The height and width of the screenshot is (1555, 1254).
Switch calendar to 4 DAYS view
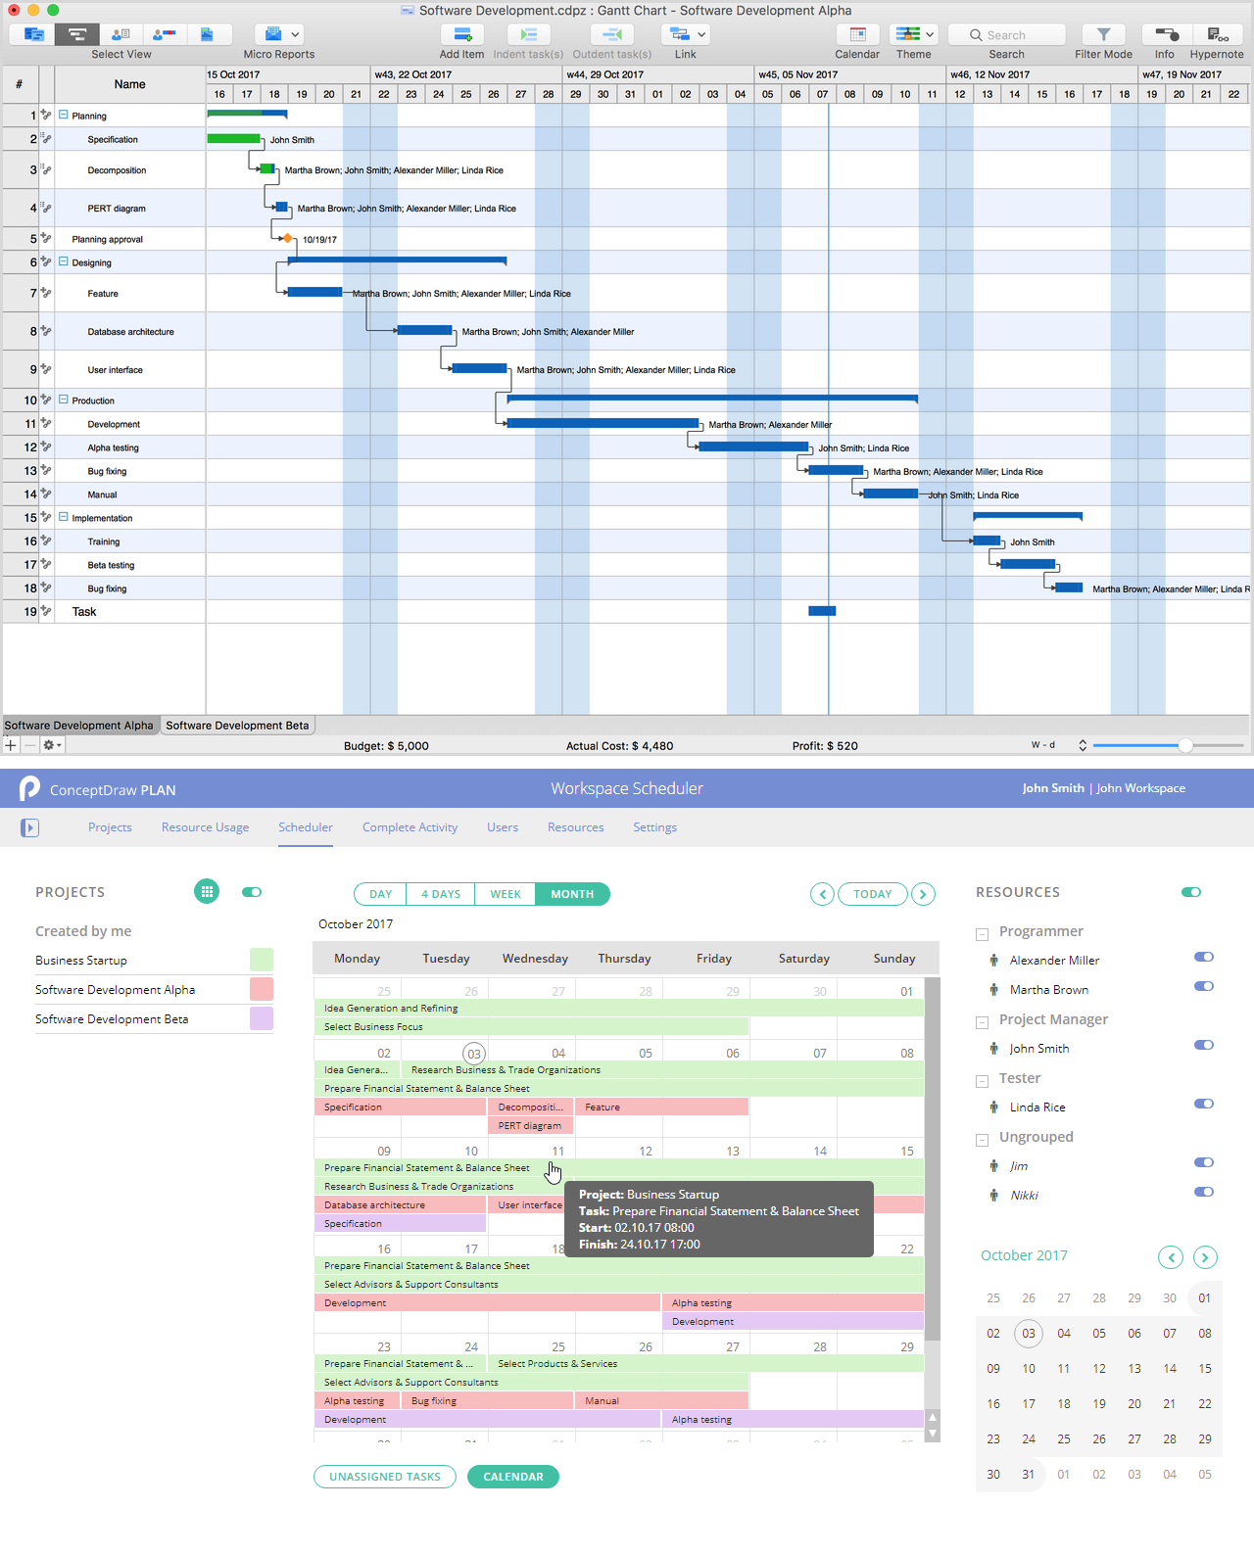pyautogui.click(x=441, y=894)
